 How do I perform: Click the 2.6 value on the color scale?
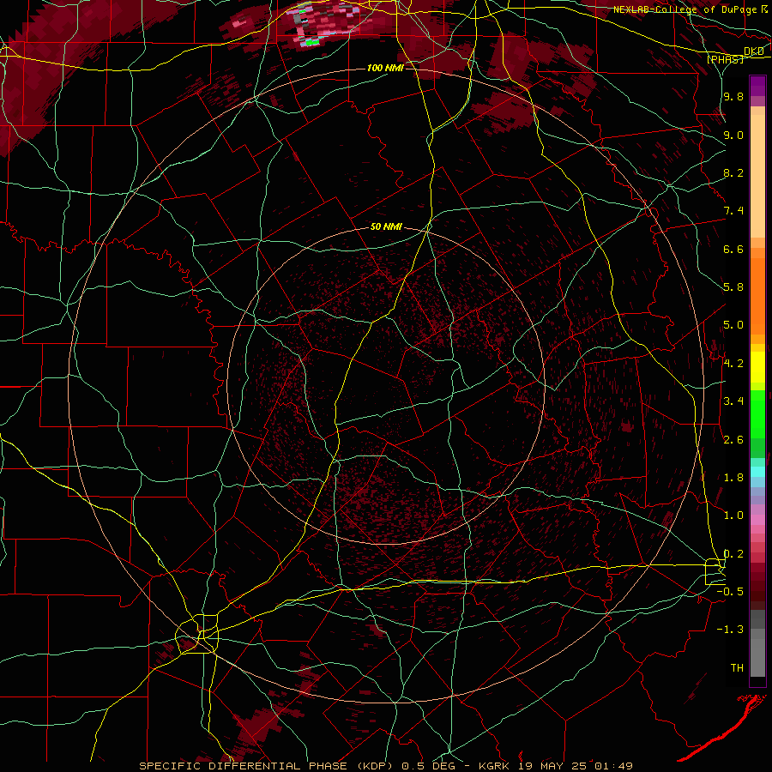733,440
